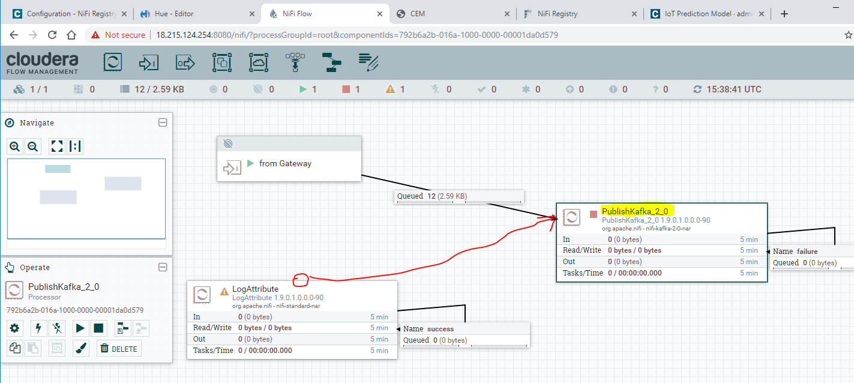Click the DELETE button
854x383 pixels.
(x=119, y=348)
